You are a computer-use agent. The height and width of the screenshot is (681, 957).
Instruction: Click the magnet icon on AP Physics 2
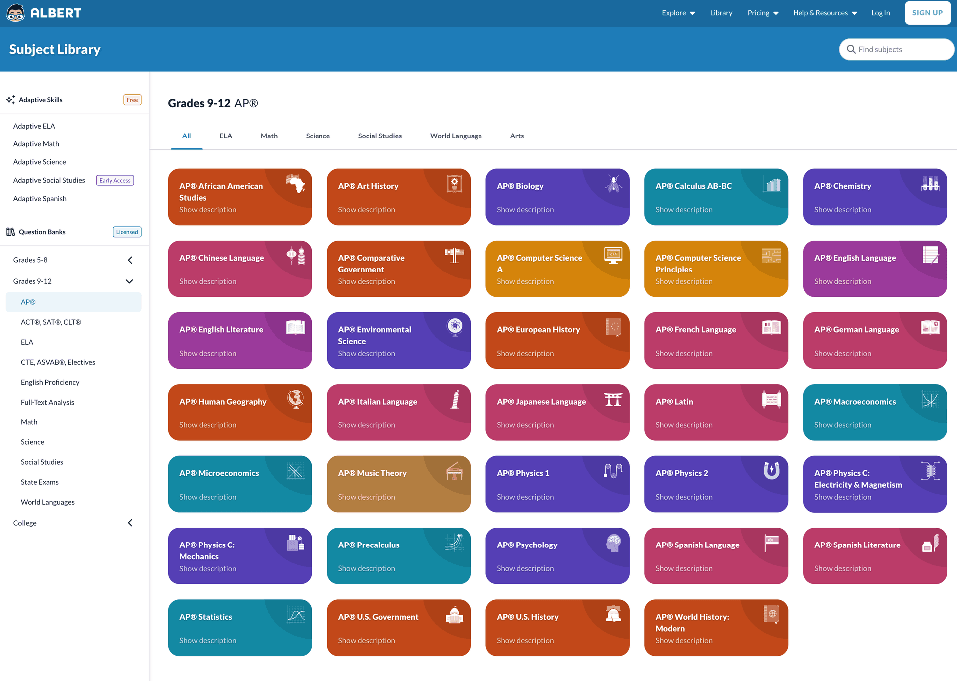click(x=772, y=470)
